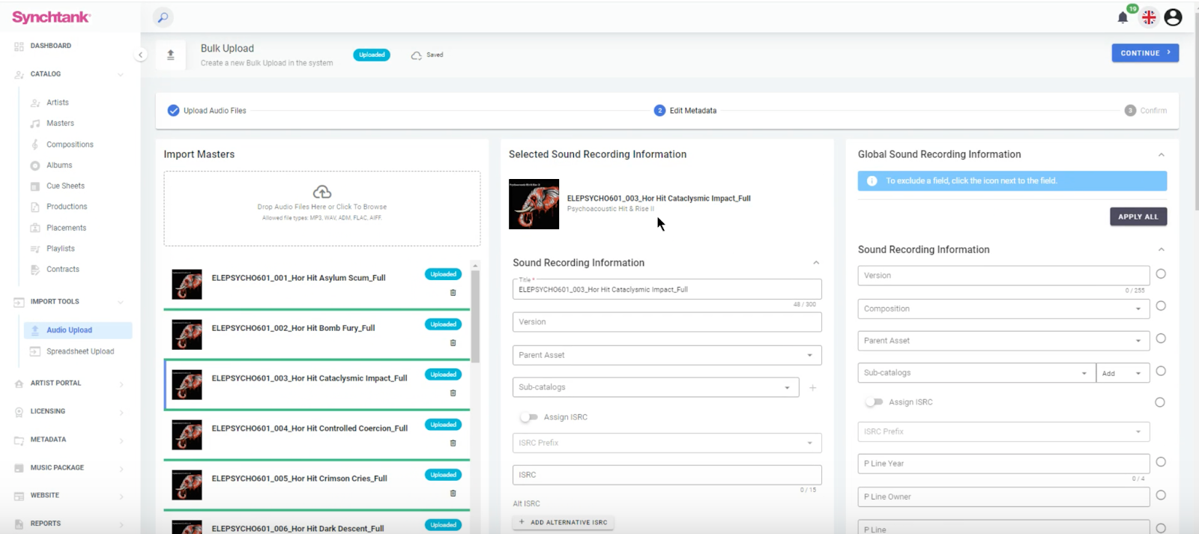Click the cloud upload icon in drop zone

point(322,192)
